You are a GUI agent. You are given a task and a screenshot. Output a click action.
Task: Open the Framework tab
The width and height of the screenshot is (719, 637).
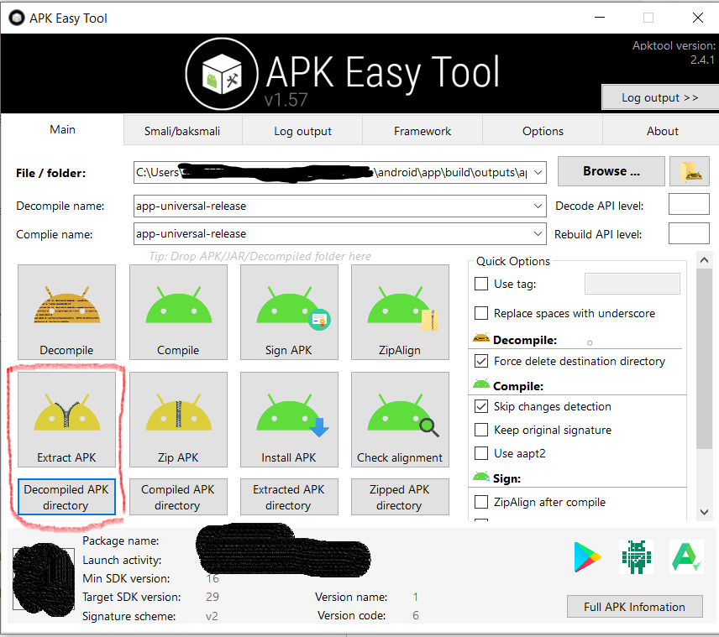[x=422, y=131]
